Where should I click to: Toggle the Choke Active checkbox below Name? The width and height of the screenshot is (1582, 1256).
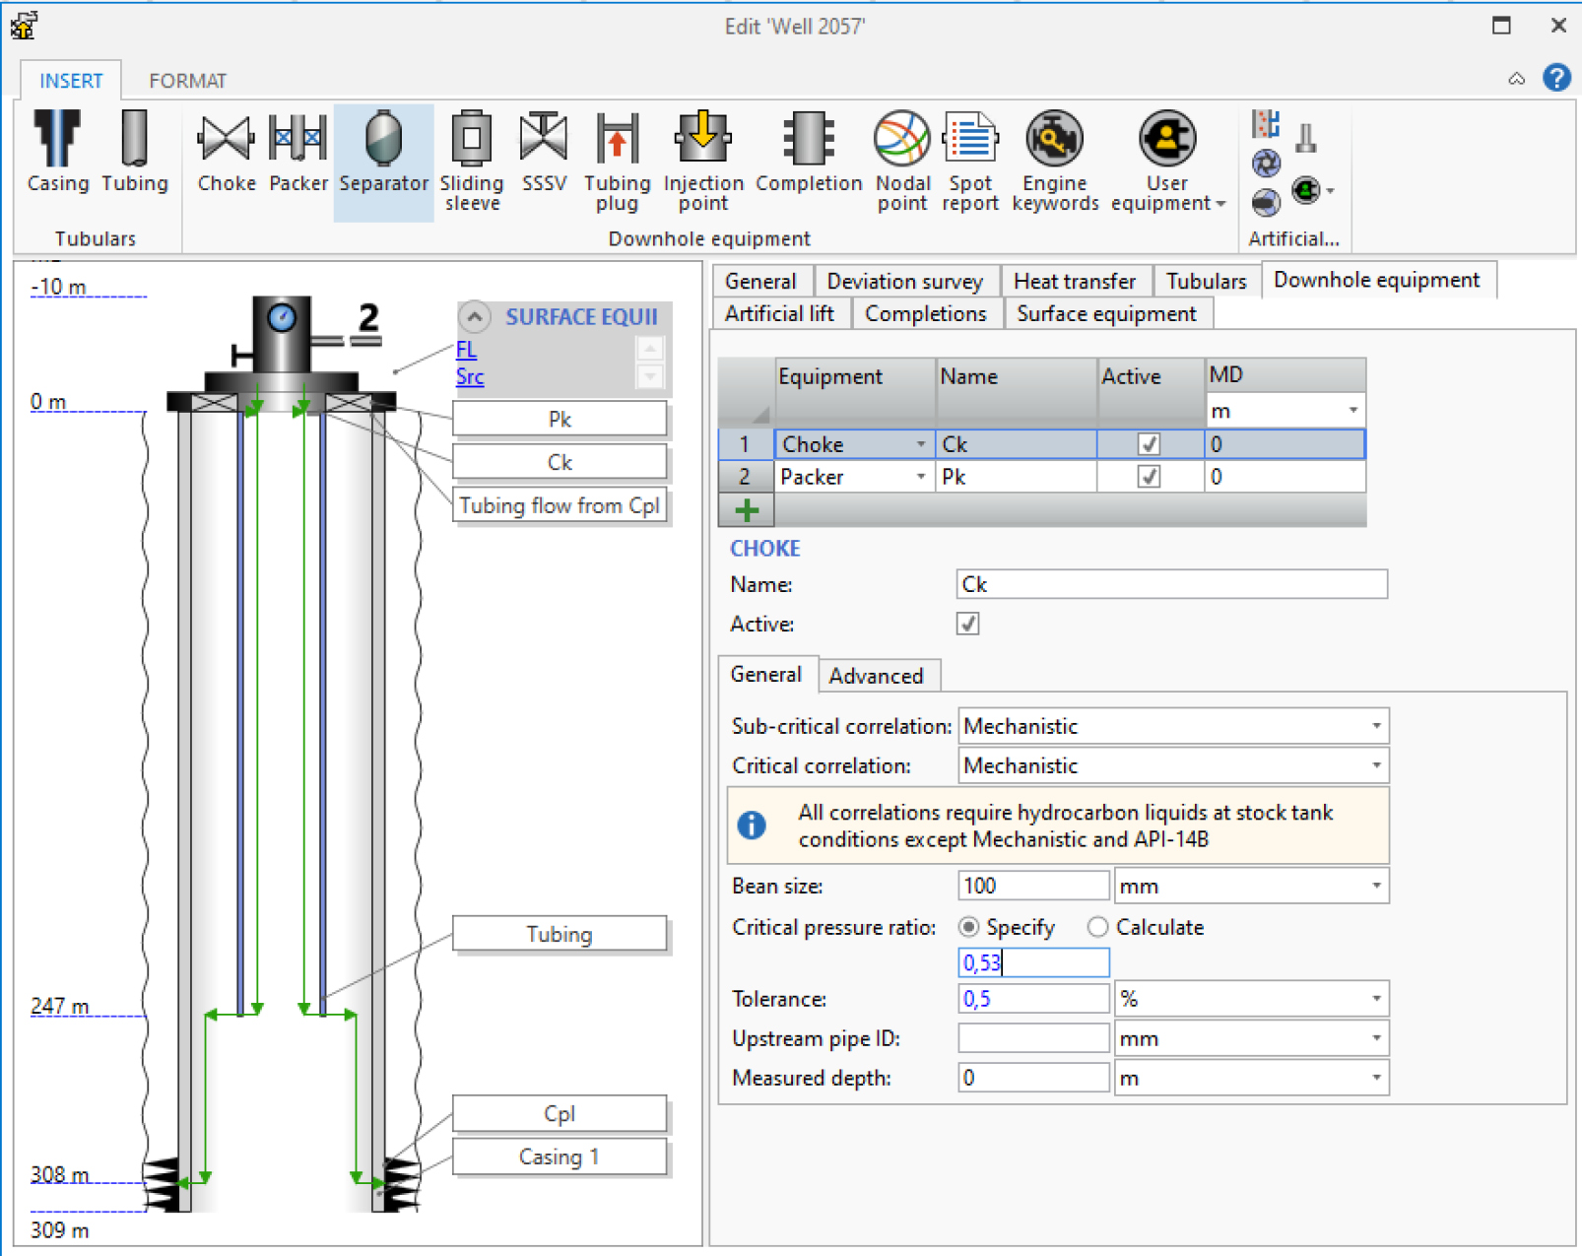click(x=968, y=625)
